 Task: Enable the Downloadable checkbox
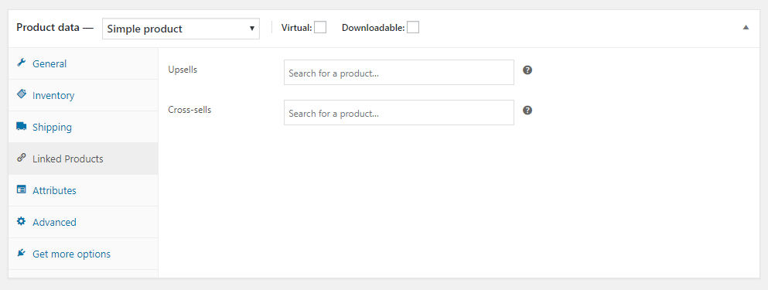[413, 27]
